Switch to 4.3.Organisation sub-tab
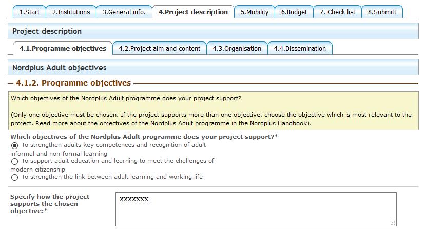Screen dimensions: 425x233 pos(237,48)
